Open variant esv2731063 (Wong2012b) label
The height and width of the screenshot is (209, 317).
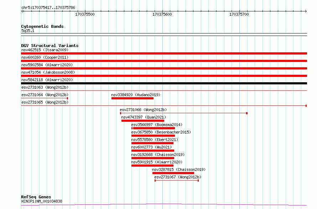coord(45,87)
